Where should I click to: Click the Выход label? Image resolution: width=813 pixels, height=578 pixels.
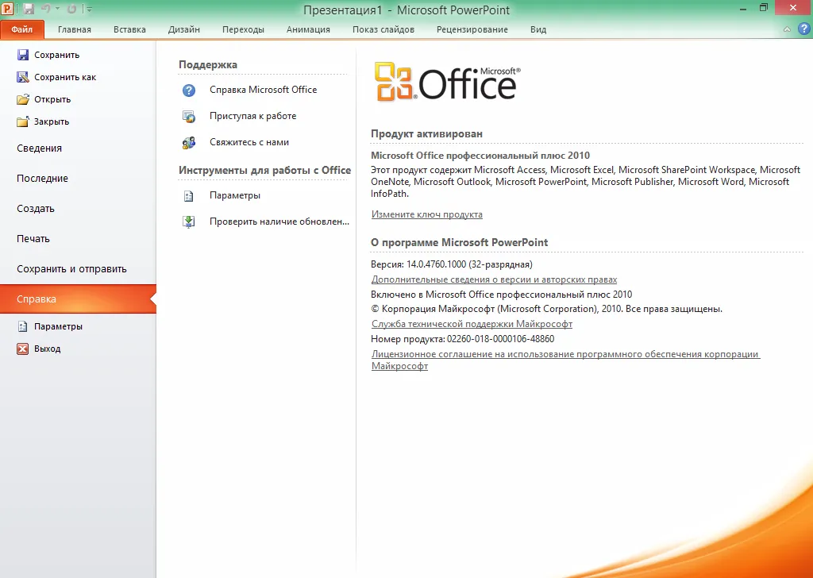[47, 349]
